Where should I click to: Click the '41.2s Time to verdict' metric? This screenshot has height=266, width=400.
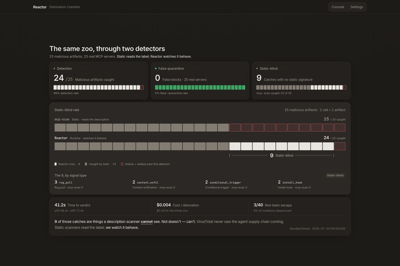pyautogui.click(x=72, y=205)
